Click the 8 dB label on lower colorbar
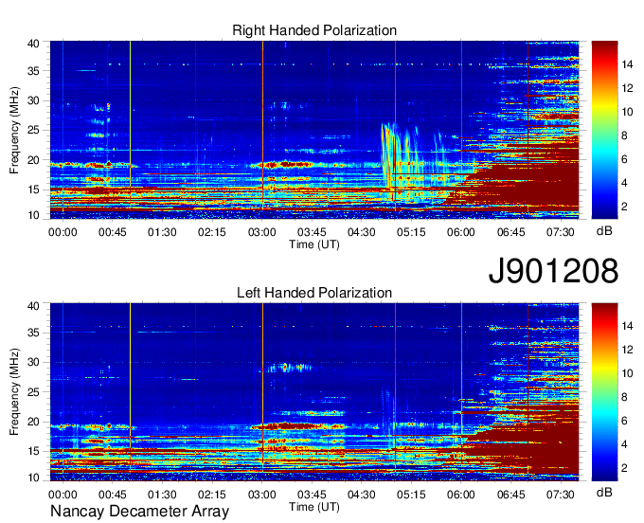Image resolution: width=644 pixels, height=523 pixels. pos(624,397)
